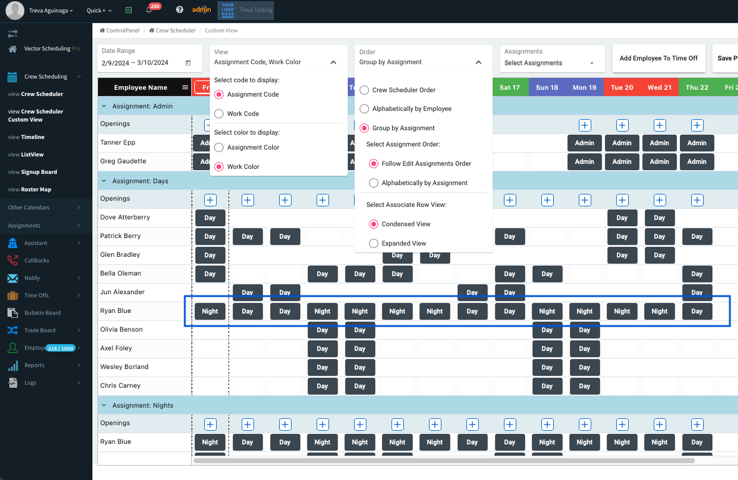Screen dimensions: 738x480
Task: Click the Date Range input field
Action: (150, 59)
